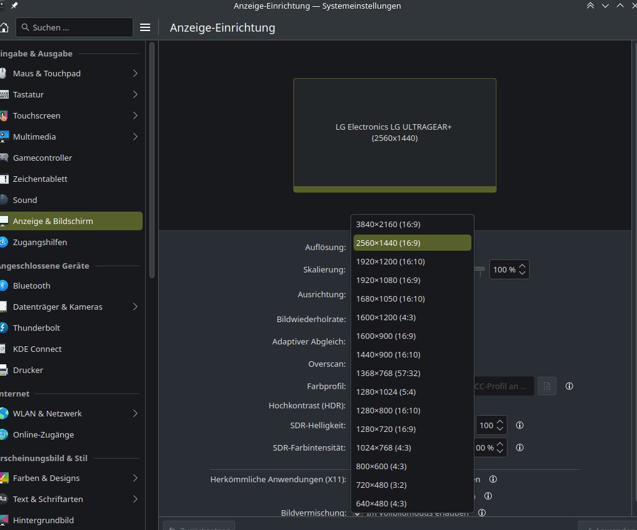
Task: Click the Sound speaker icon
Action: point(4,200)
